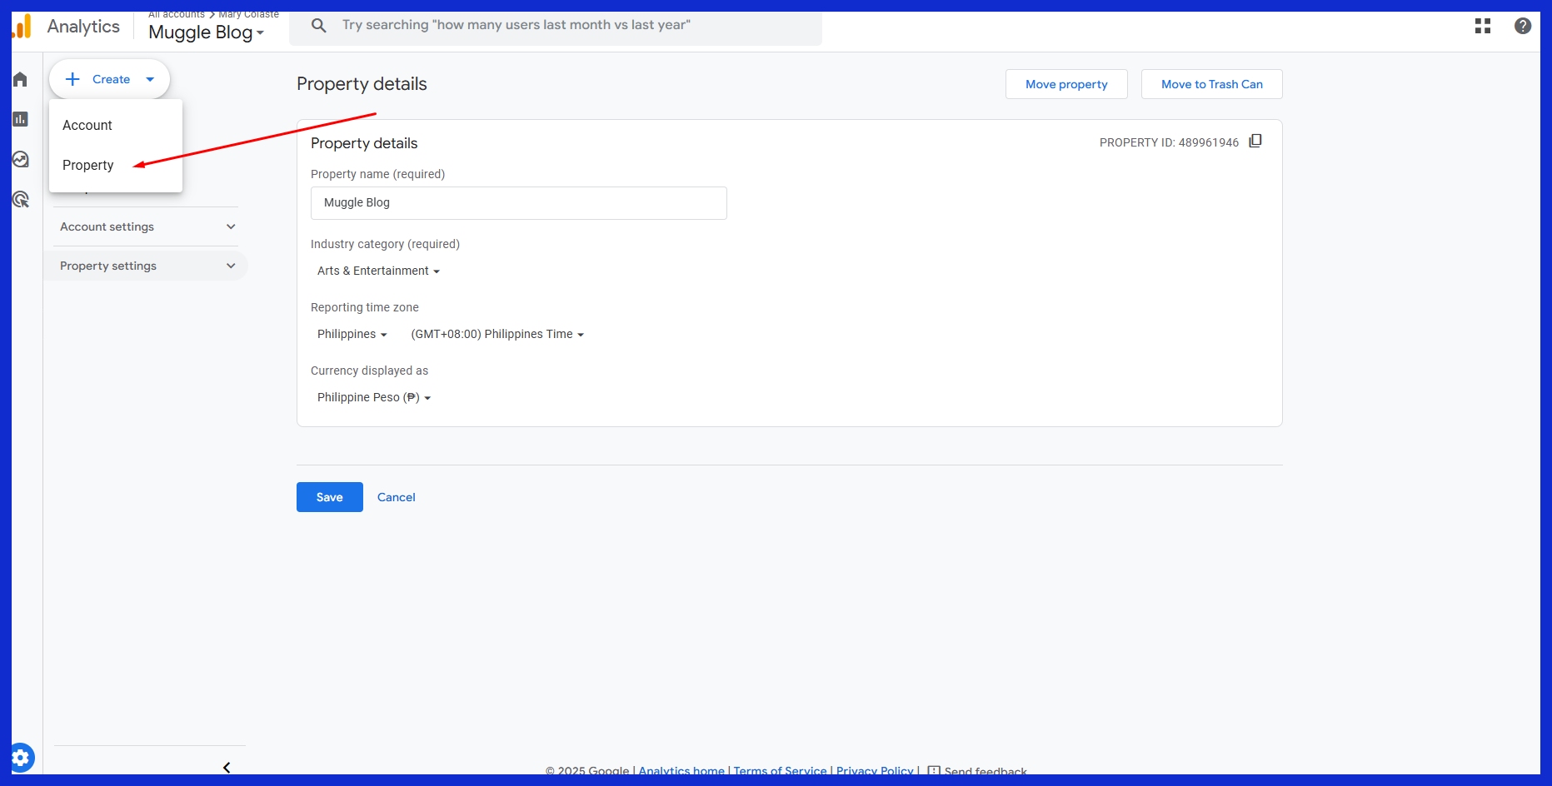Screen dimensions: 1552x786
Task: Open the Terms of Service link
Action: coord(780,771)
